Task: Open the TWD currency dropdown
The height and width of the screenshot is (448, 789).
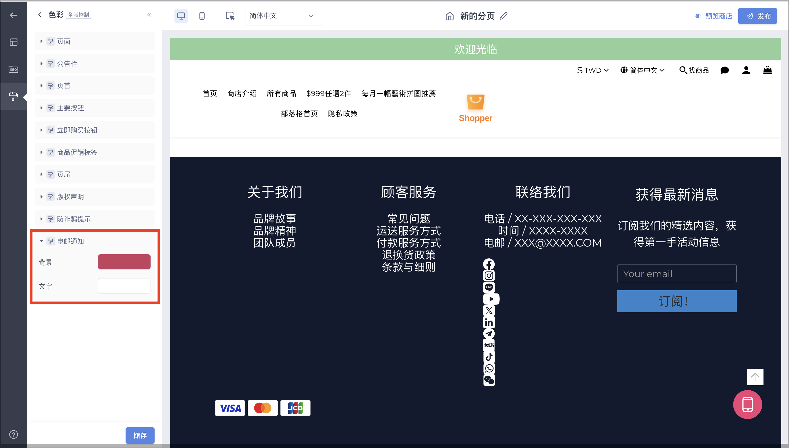Action: point(593,70)
